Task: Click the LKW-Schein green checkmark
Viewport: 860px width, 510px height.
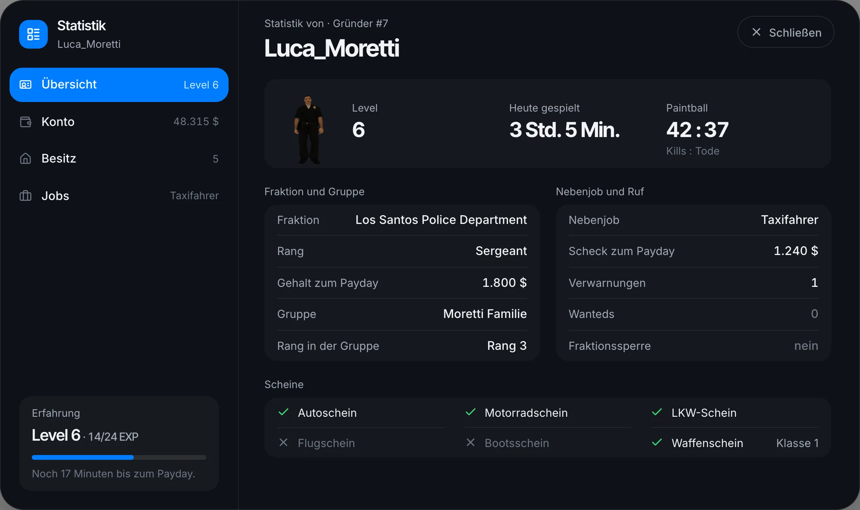Action: pyautogui.click(x=657, y=412)
